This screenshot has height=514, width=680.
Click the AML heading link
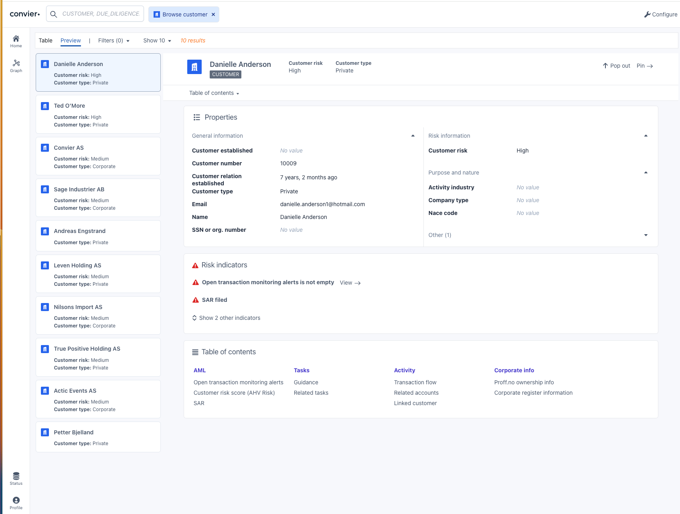[200, 370]
